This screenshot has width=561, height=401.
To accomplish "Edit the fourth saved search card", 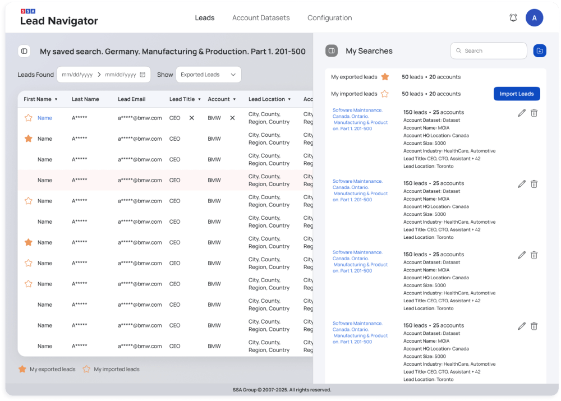I will tap(522, 326).
